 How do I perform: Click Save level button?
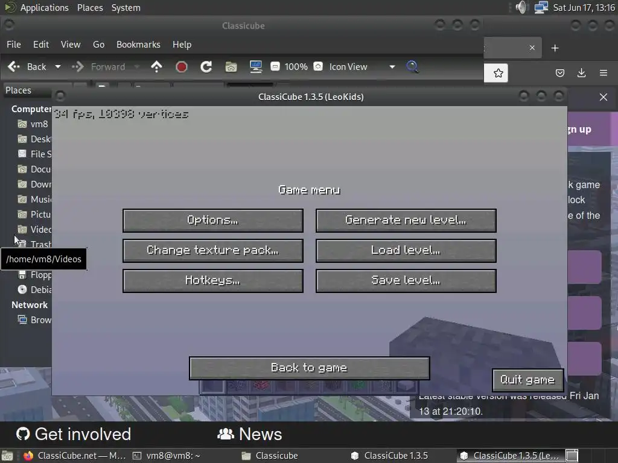[x=406, y=281]
